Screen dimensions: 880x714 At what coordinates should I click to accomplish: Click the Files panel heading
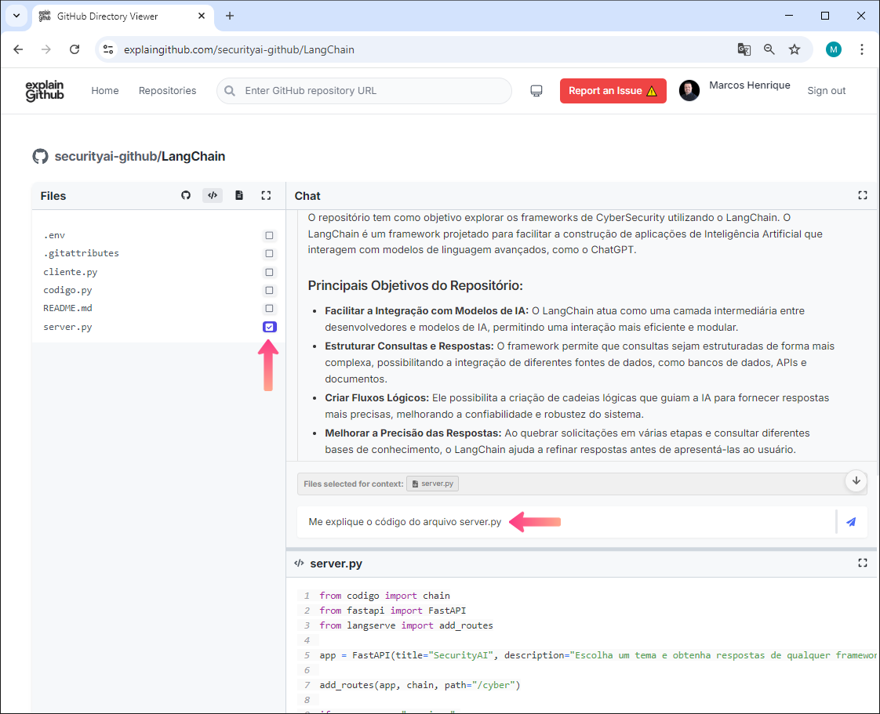pyautogui.click(x=53, y=196)
